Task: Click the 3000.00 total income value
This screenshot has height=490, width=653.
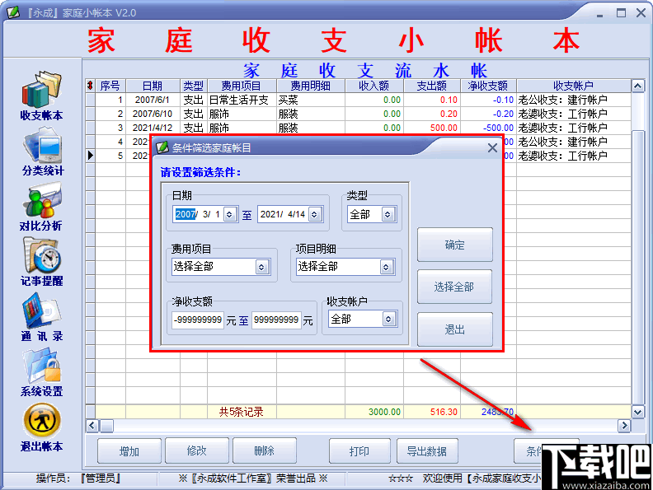Action: pyautogui.click(x=384, y=412)
